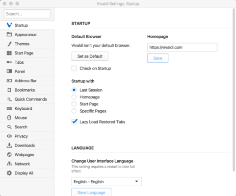Image resolution: width=236 pixels, height=196 pixels.
Task: Open Search settings category label
Action: [x=21, y=127]
